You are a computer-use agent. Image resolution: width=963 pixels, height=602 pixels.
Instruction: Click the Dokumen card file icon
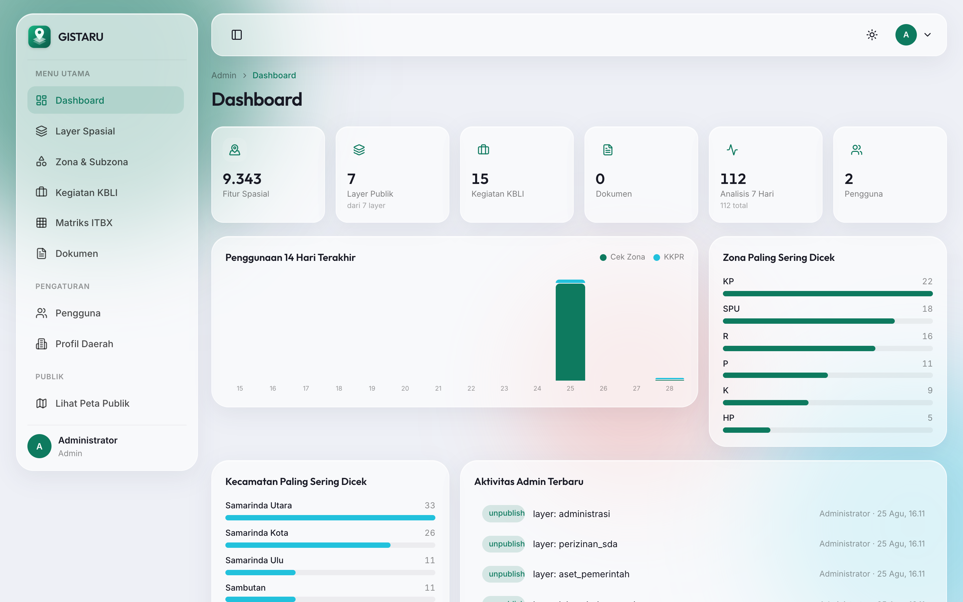(x=608, y=150)
